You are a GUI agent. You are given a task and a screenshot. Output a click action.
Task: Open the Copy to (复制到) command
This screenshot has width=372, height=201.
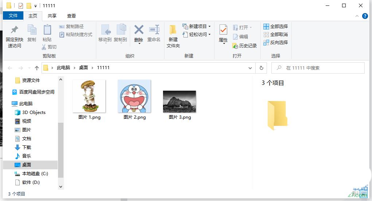120,34
